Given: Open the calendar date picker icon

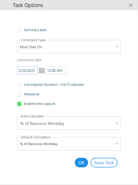Looking at the screenshot, I should point(42,70).
